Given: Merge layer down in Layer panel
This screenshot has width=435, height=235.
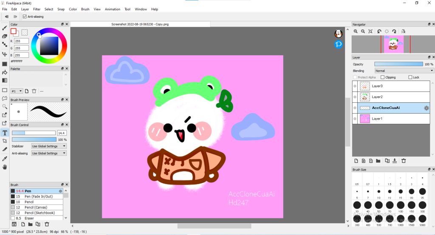Looking at the screenshot, I should [x=395, y=161].
